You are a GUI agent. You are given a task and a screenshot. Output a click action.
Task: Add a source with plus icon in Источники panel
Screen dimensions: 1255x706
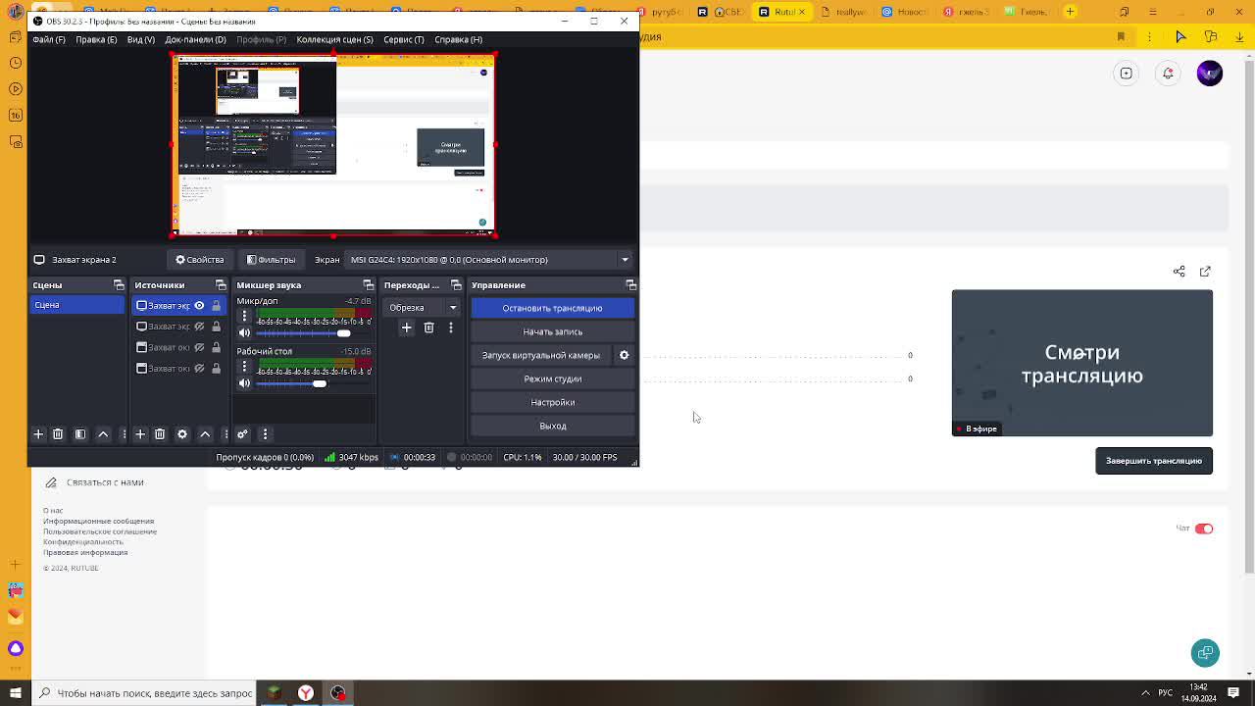[140, 434]
